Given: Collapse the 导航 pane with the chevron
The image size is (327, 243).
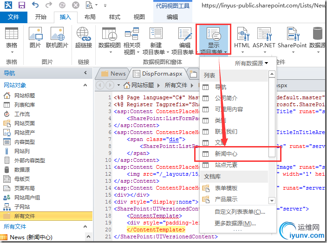Looking at the screenshot, I should click(85, 73).
